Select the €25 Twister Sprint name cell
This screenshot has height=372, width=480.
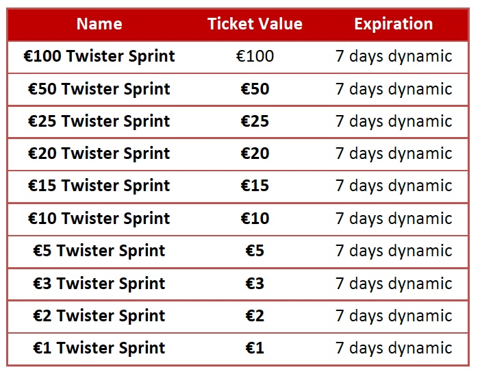pyautogui.click(x=99, y=121)
